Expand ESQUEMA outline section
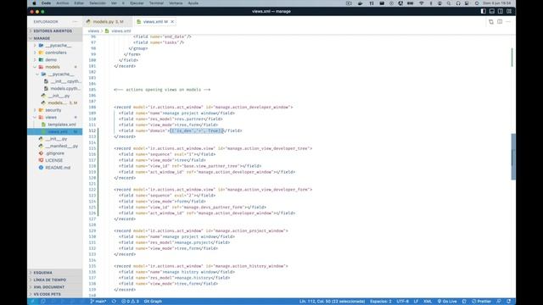Viewport: 543px width, 305px height. coord(54,273)
